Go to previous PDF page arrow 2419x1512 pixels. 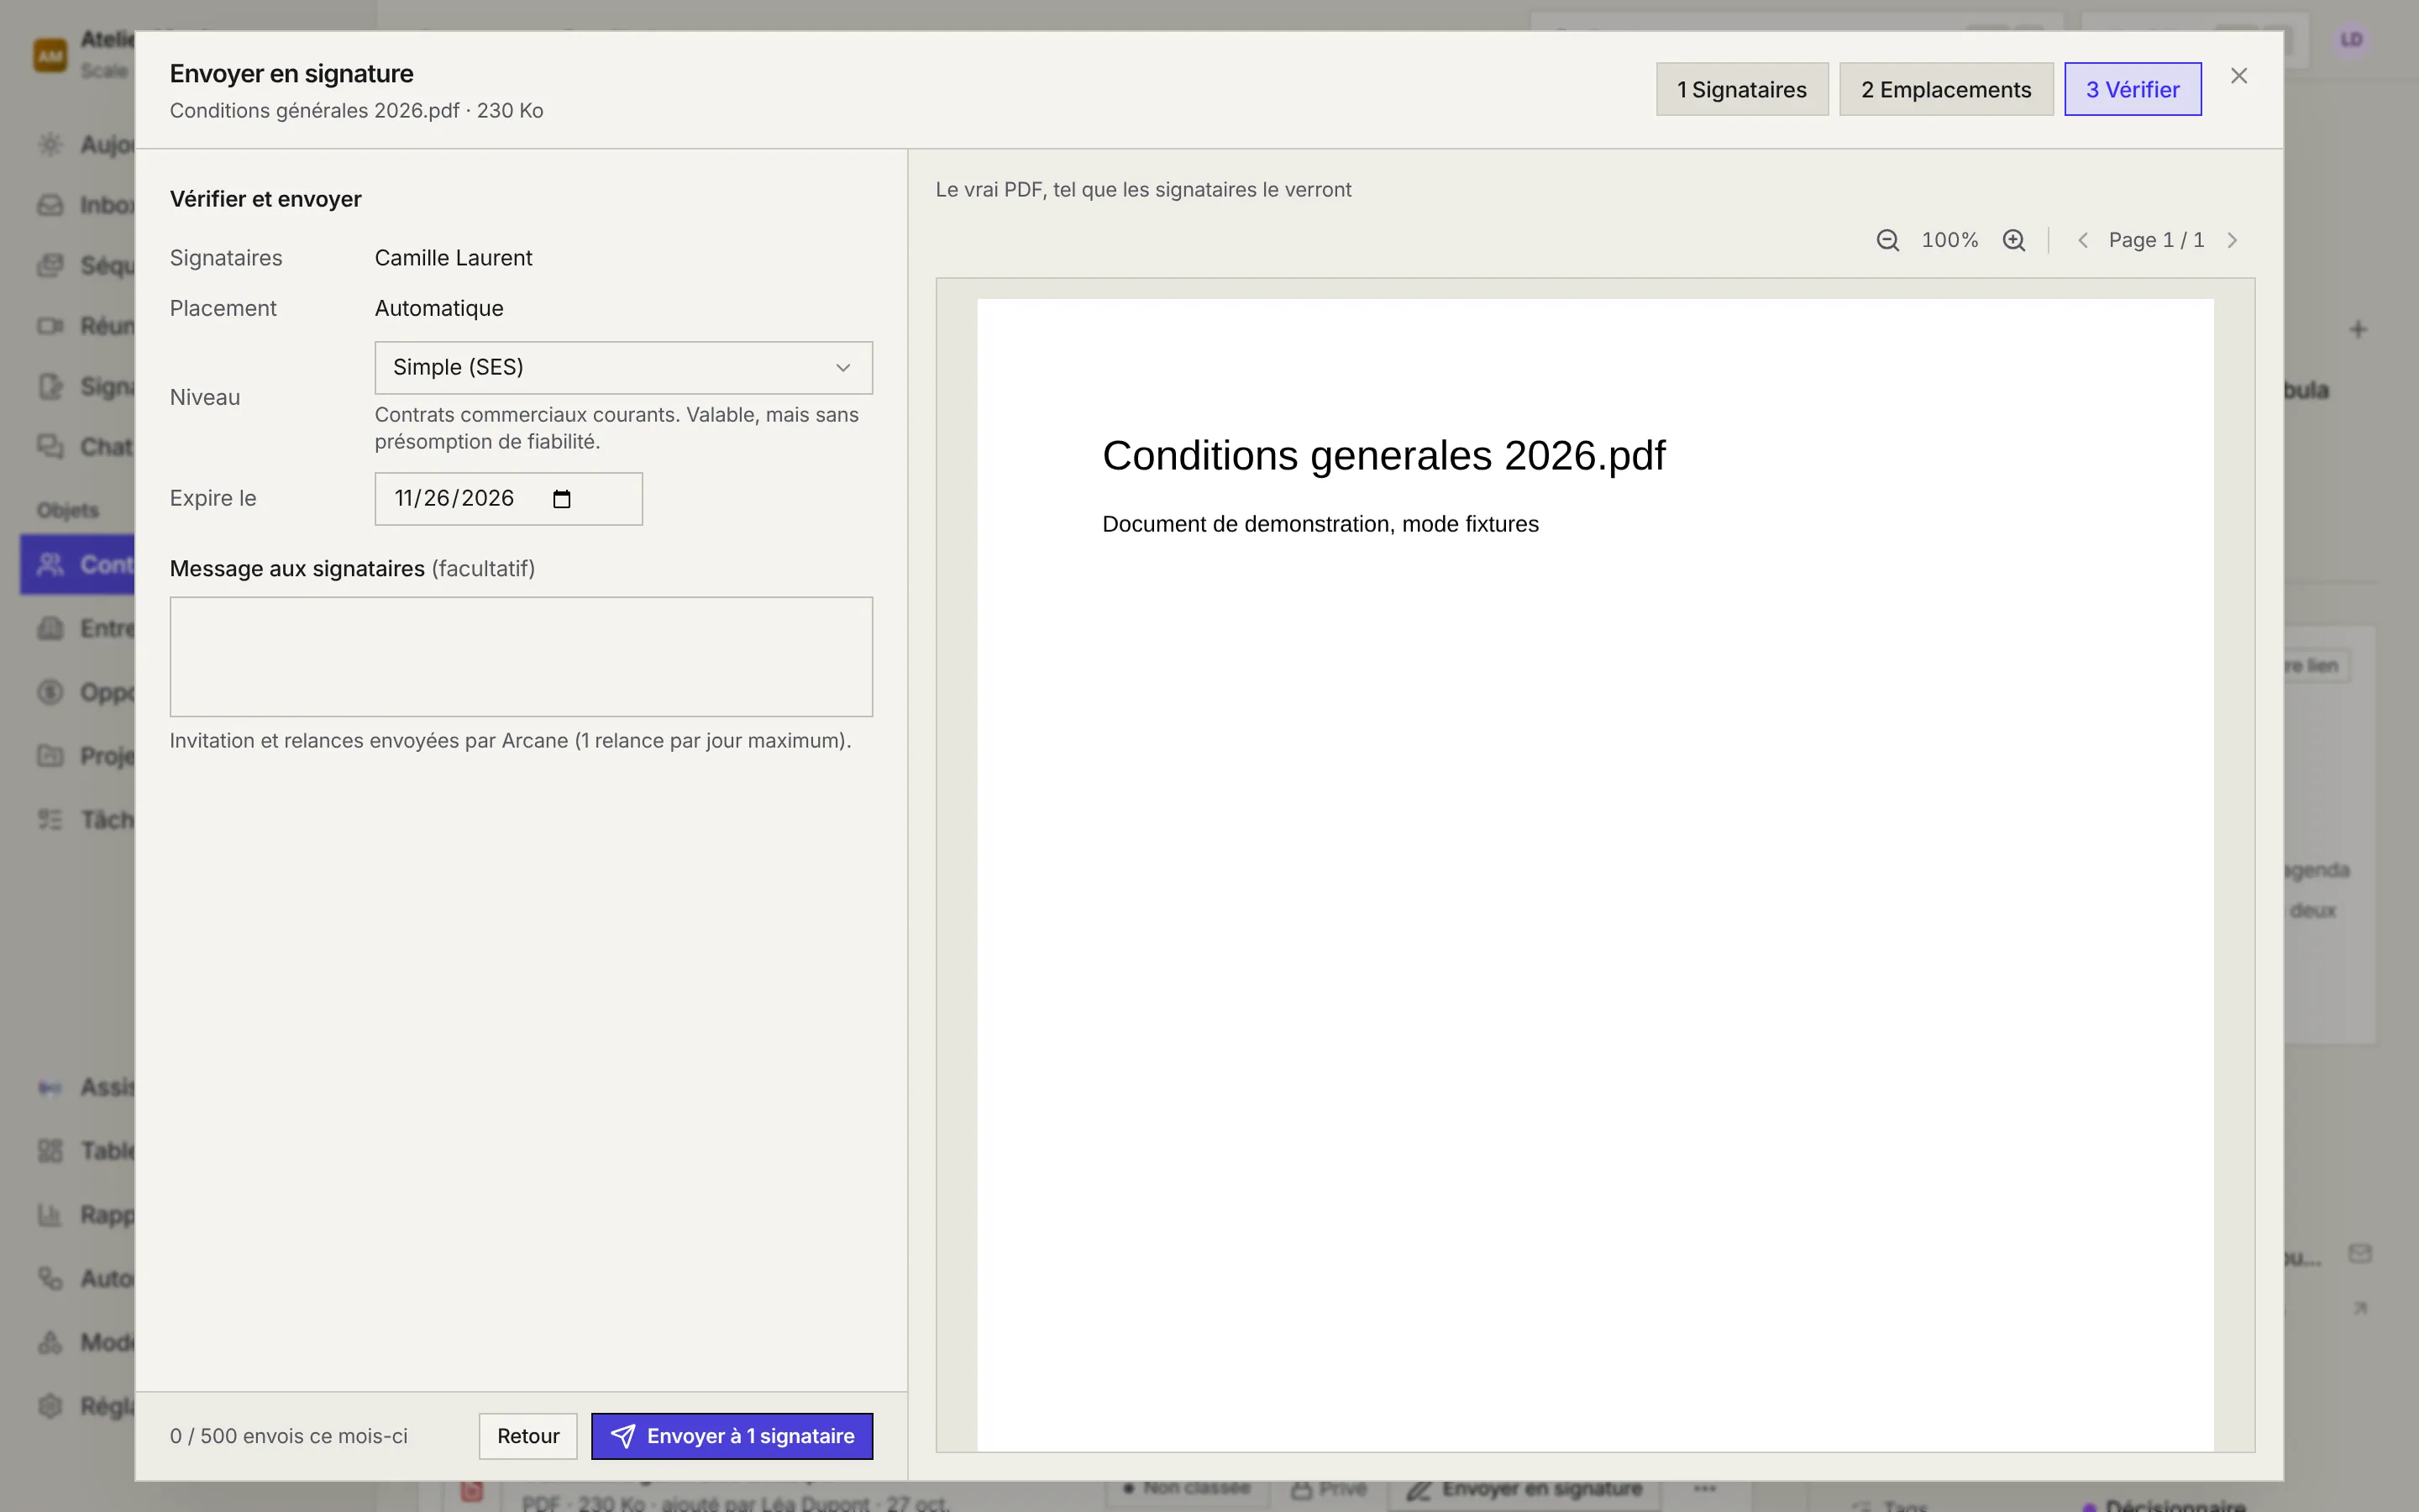(2083, 240)
